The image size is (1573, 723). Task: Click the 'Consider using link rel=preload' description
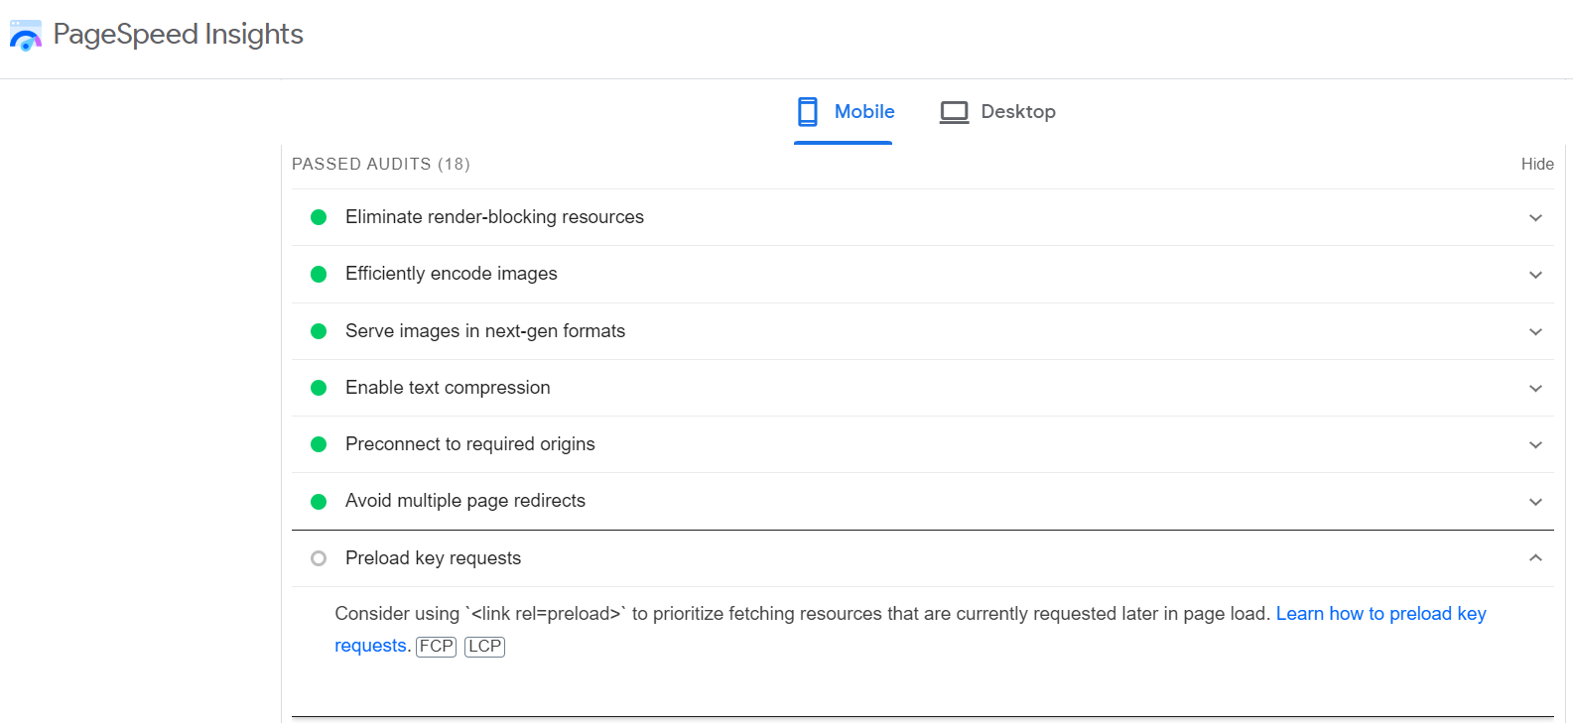click(x=802, y=614)
